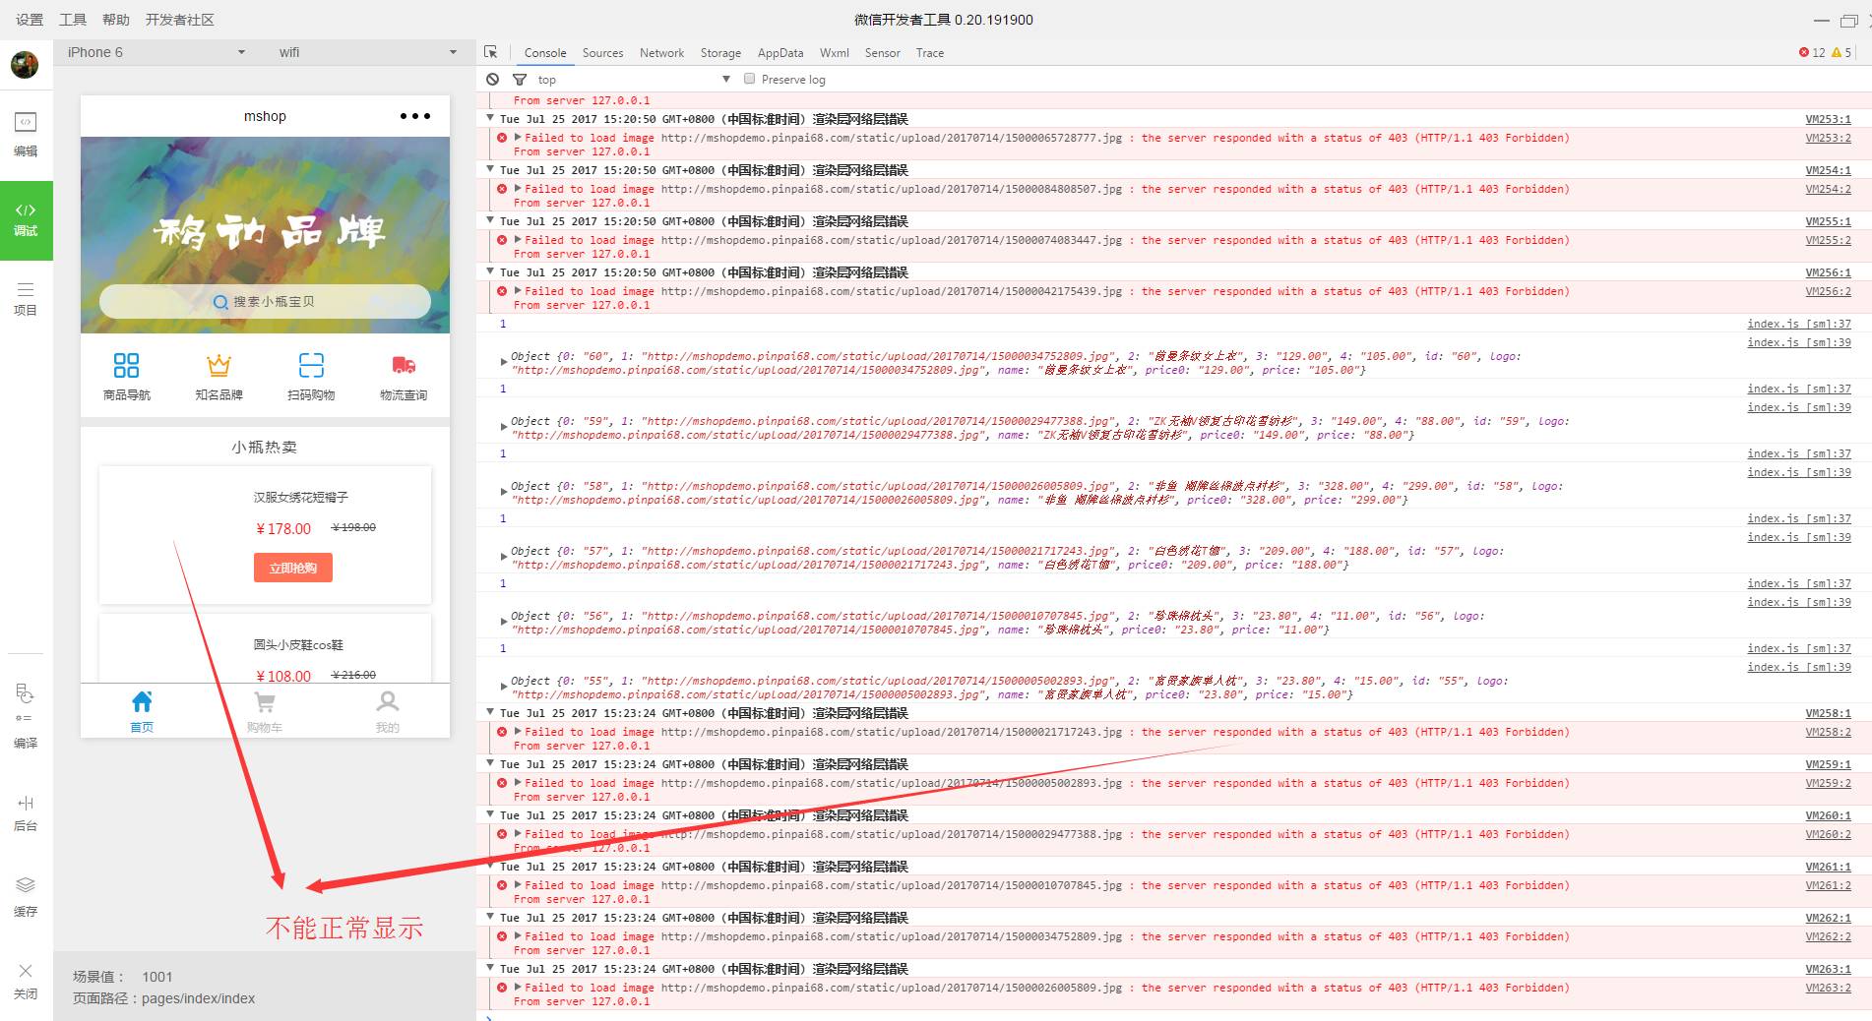Tap the 扫码购物 scan icon
1872x1021 pixels.
pos(311,366)
